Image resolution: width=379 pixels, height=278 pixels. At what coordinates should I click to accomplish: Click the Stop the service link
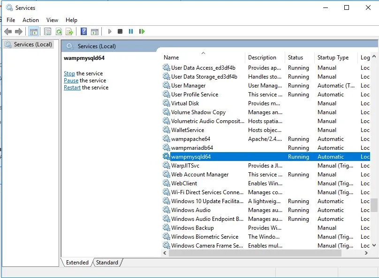pos(69,73)
